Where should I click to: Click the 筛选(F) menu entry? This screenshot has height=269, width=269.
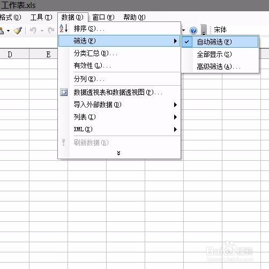(119, 41)
